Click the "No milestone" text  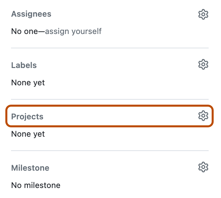coord(36,185)
